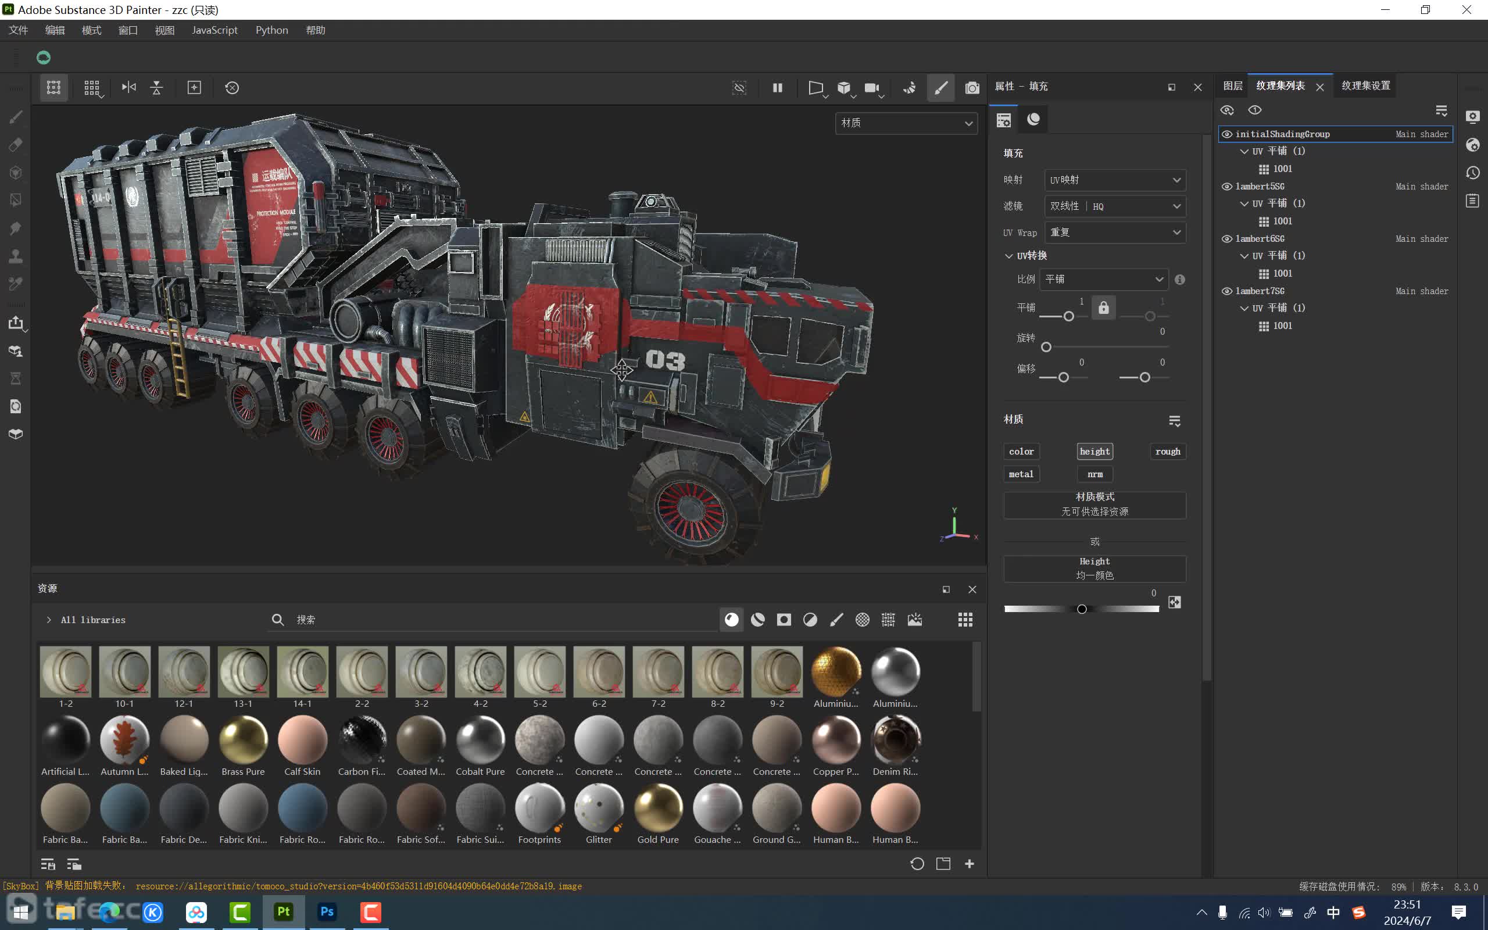This screenshot has width=1488, height=930.
Task: Toggle visibility of initialShadingGroup texture set
Action: [1226, 134]
